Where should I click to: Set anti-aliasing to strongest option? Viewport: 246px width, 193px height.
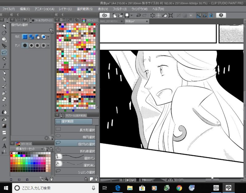point(43,45)
